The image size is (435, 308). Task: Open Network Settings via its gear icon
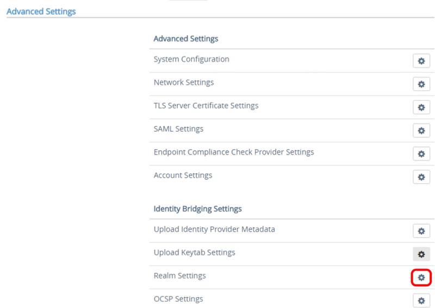coord(421,84)
